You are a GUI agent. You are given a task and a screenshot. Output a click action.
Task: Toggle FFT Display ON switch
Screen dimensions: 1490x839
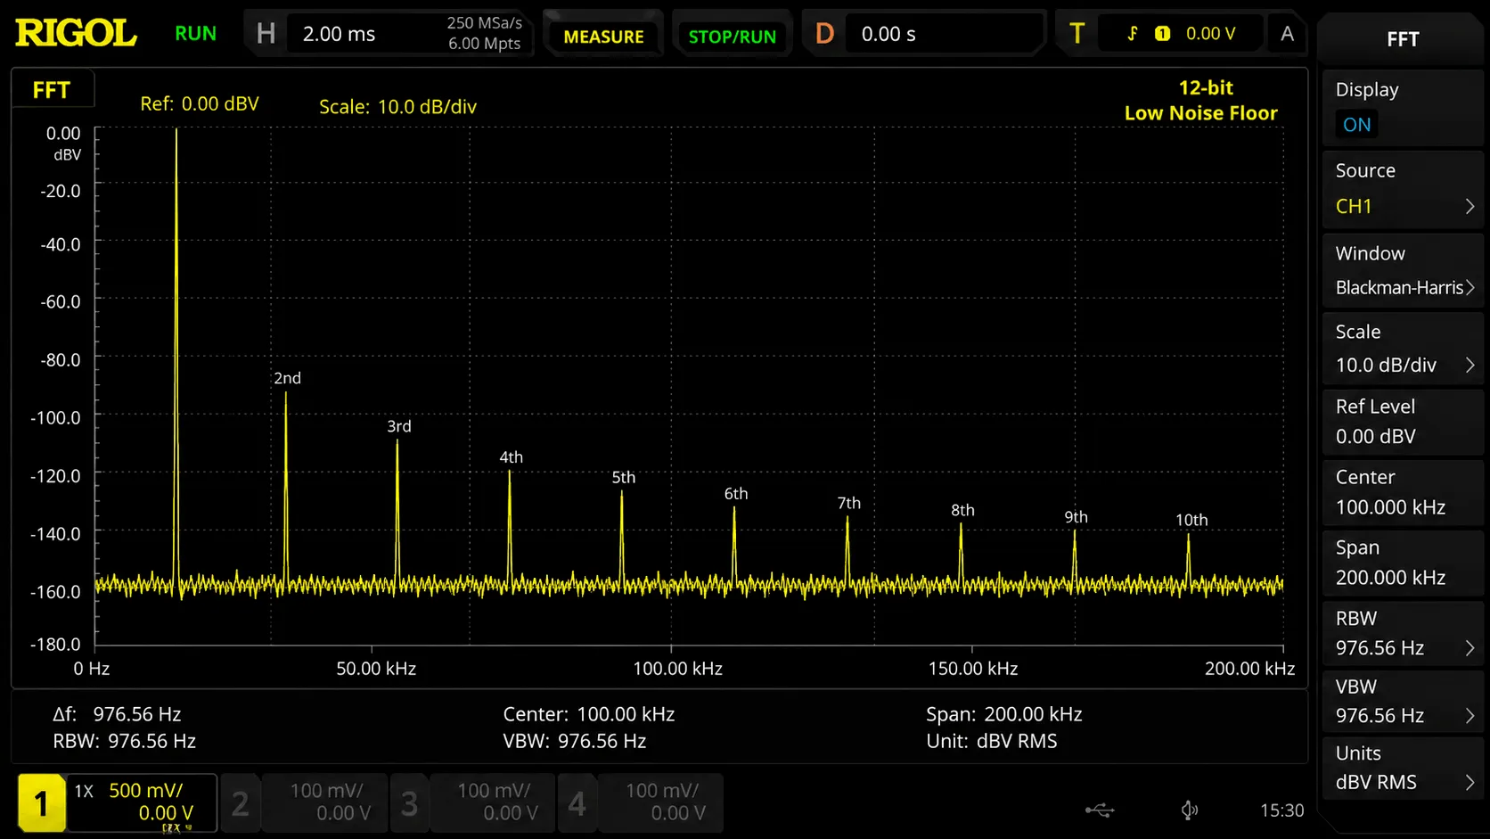pyautogui.click(x=1356, y=125)
